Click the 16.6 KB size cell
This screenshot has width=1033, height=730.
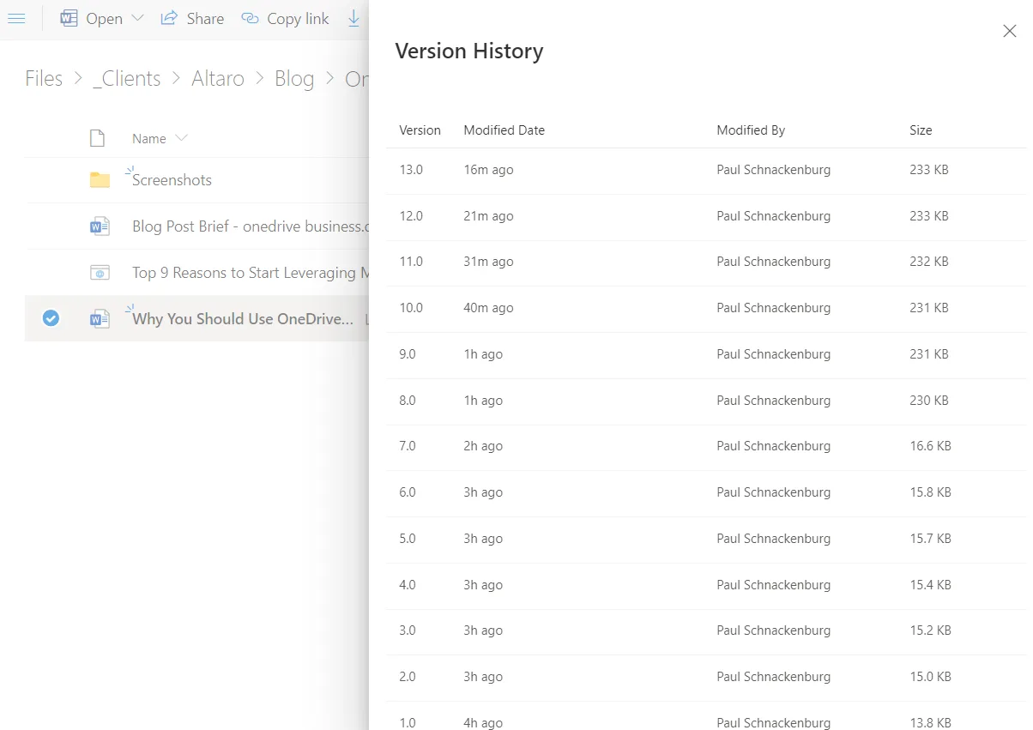930,446
